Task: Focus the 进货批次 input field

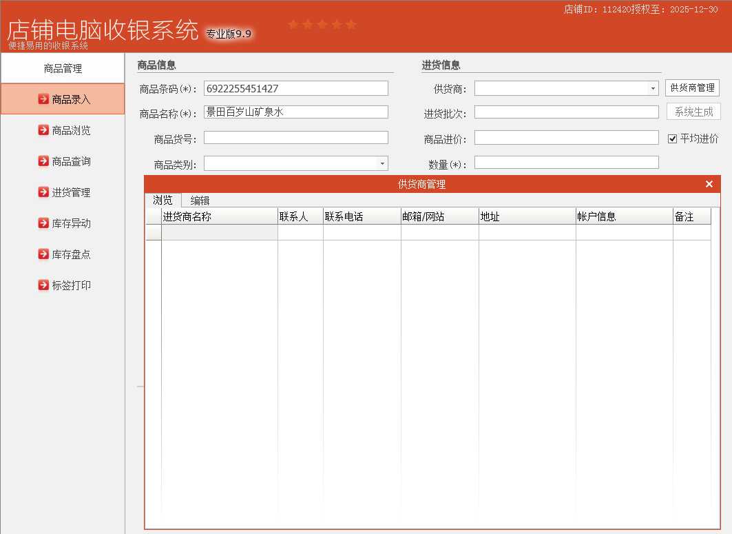Action: coord(567,112)
